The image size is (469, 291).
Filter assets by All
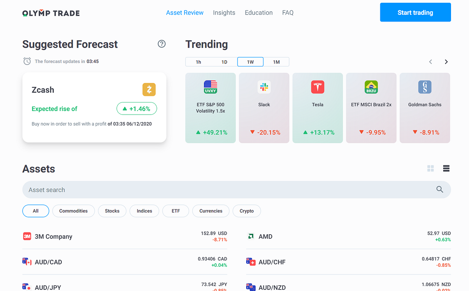(36, 211)
